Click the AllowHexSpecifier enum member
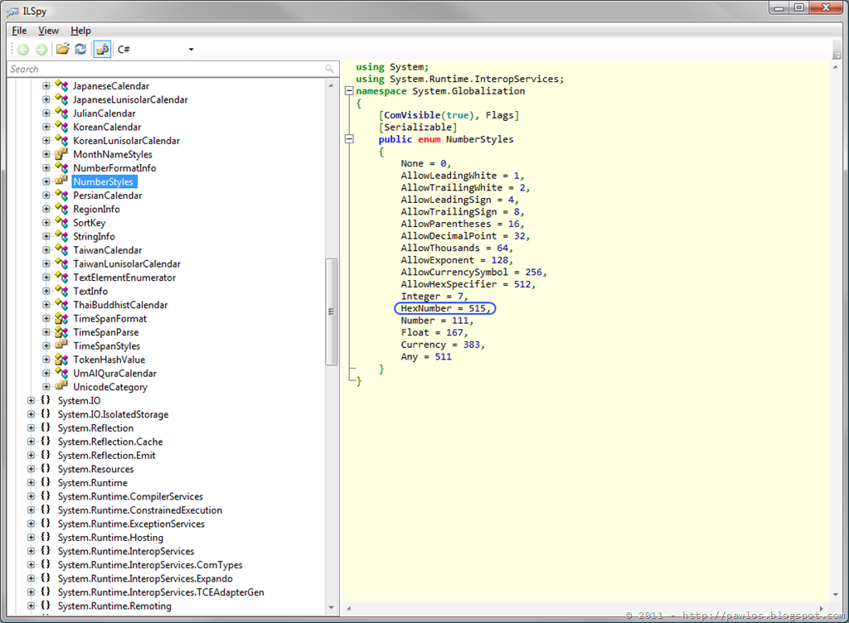This screenshot has height=623, width=849. (x=449, y=284)
